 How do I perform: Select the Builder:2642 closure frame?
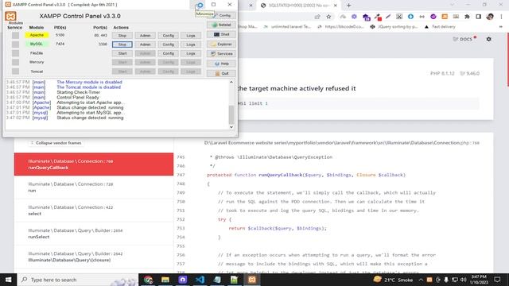pyautogui.click(x=94, y=257)
